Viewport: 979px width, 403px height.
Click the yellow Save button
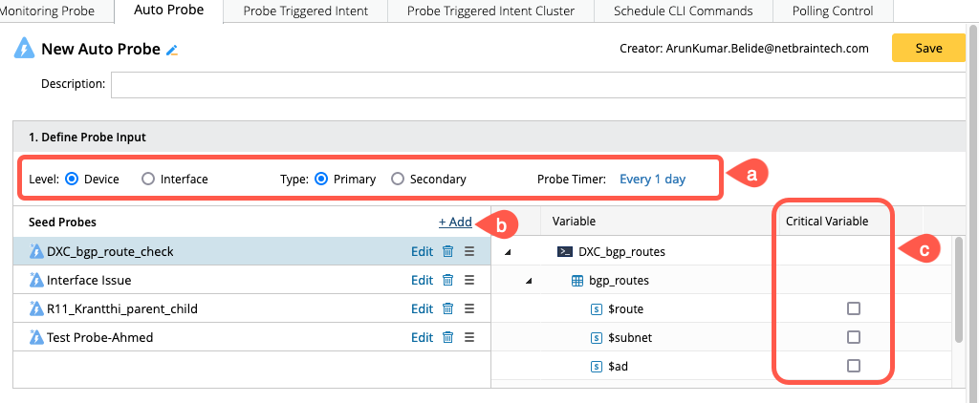coord(927,49)
